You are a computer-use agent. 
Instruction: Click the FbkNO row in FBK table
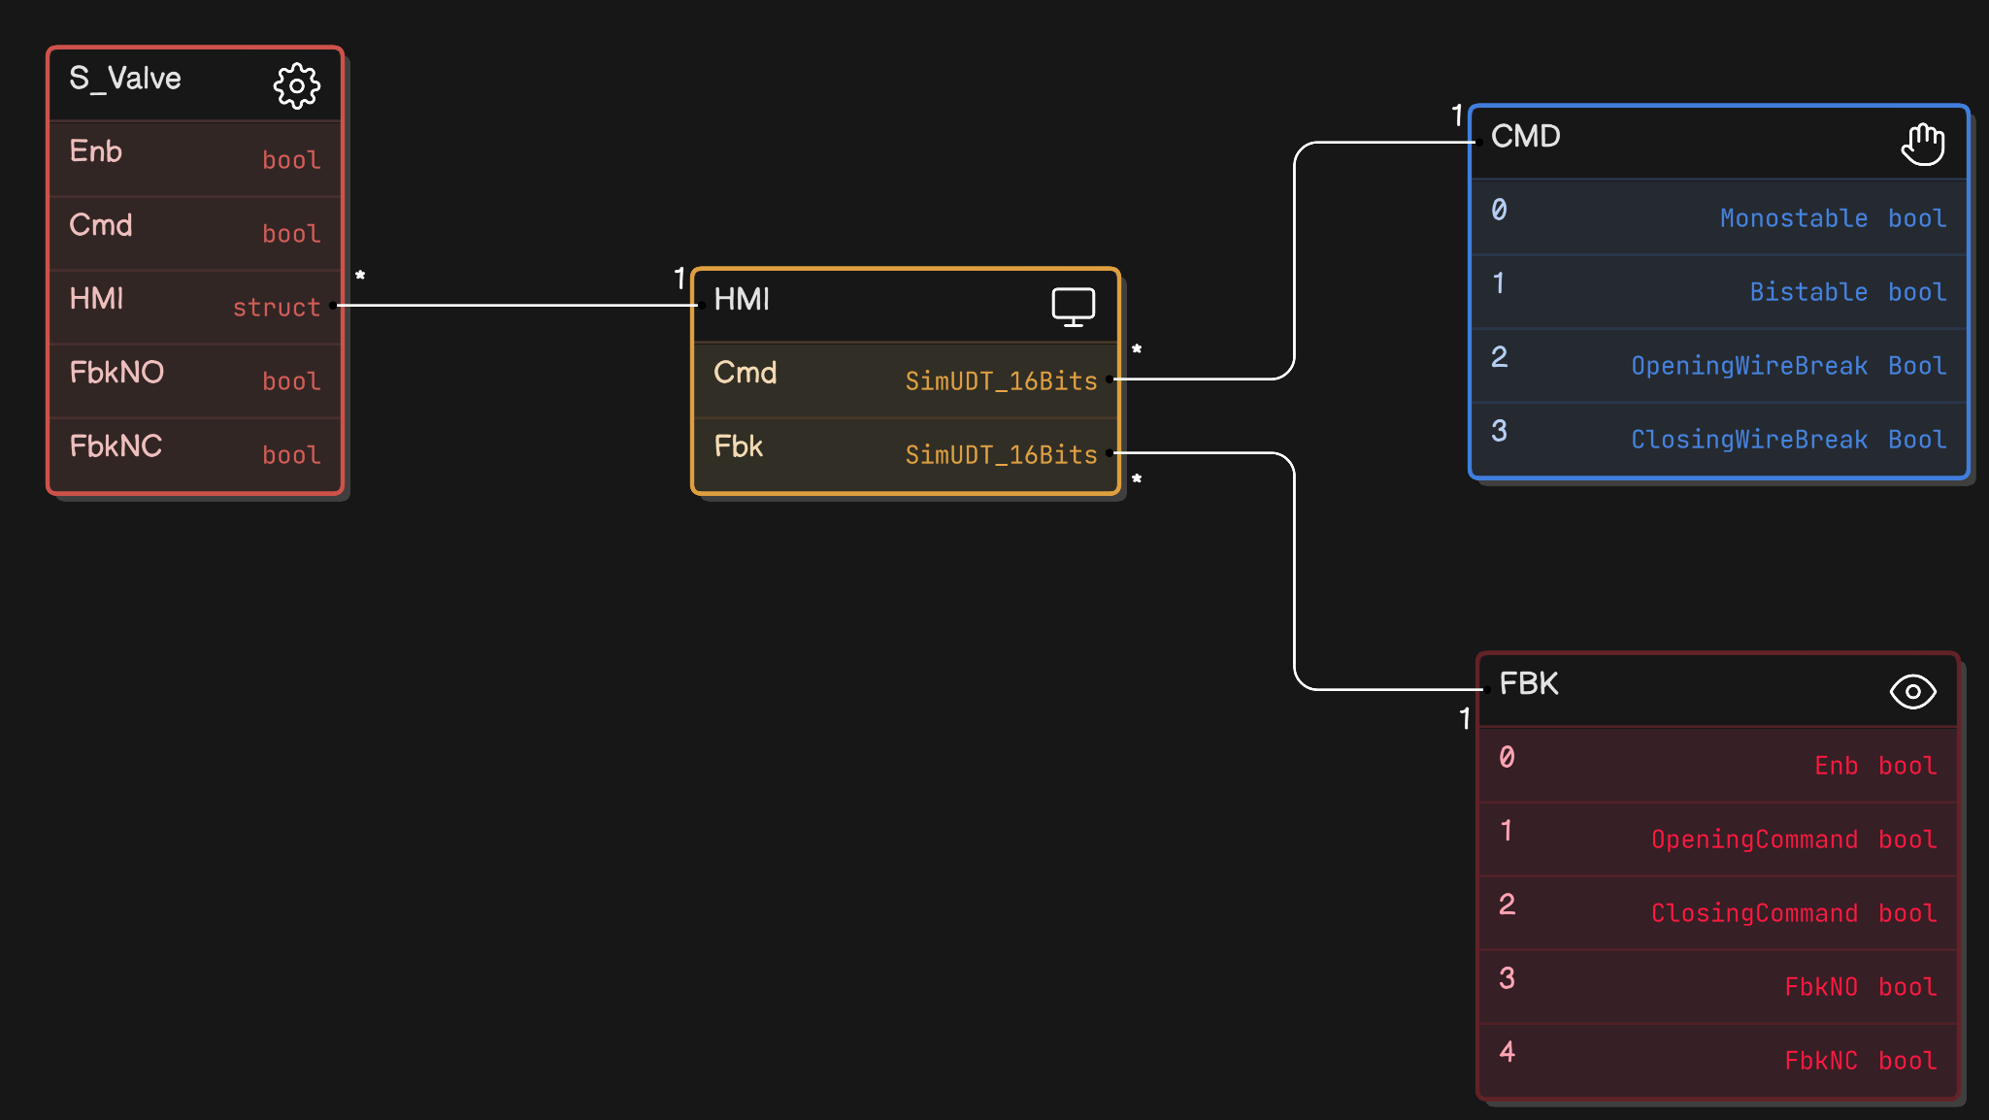[x=1717, y=986]
